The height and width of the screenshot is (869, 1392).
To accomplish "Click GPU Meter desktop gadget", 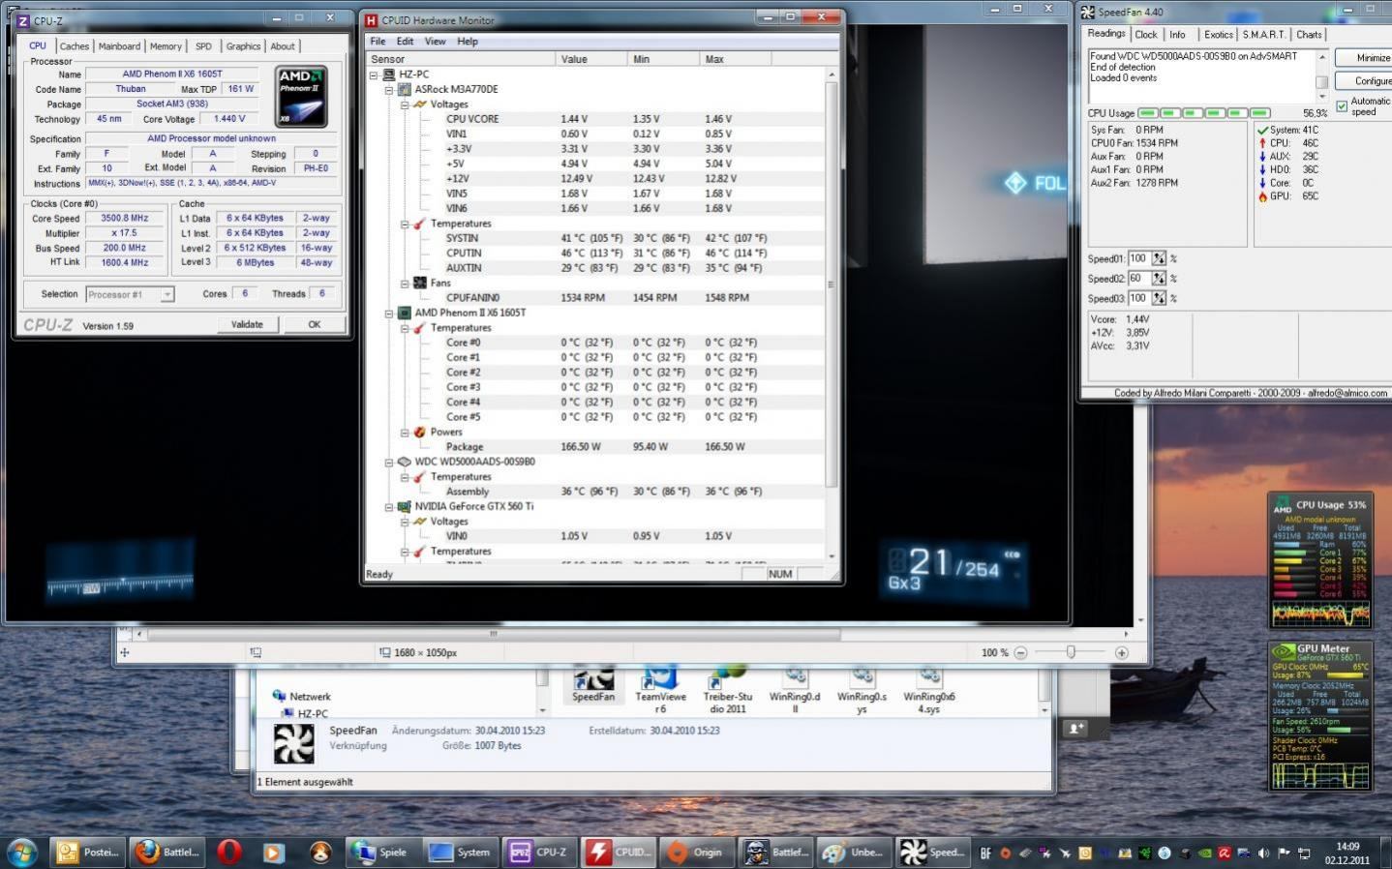I will tap(1319, 716).
